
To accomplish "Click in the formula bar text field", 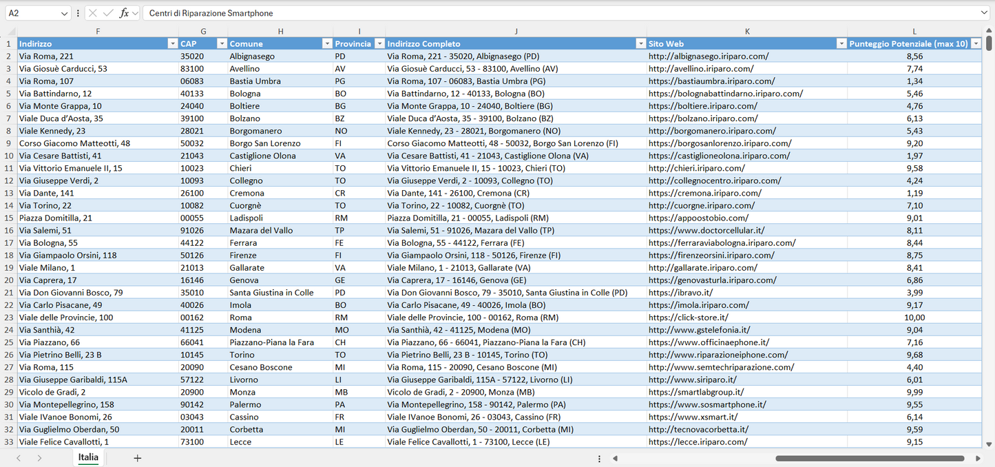I will click(x=551, y=13).
